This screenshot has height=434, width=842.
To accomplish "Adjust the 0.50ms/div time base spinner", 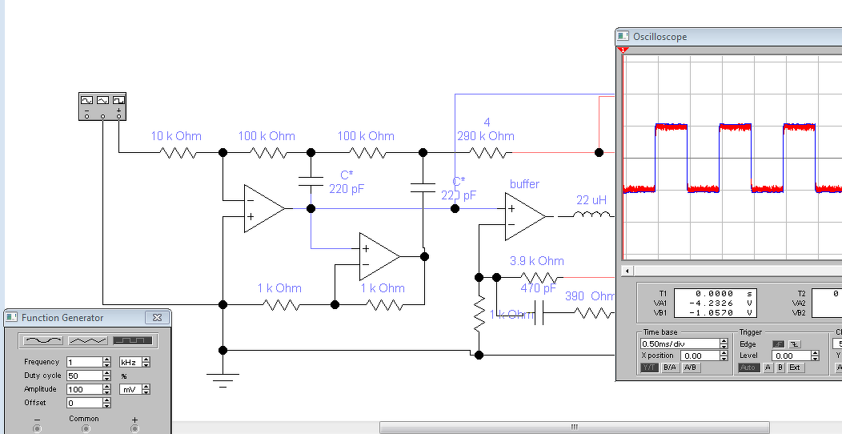I will pos(724,344).
